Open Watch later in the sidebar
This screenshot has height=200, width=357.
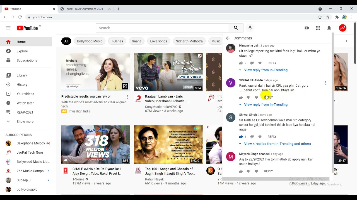[x=26, y=103]
